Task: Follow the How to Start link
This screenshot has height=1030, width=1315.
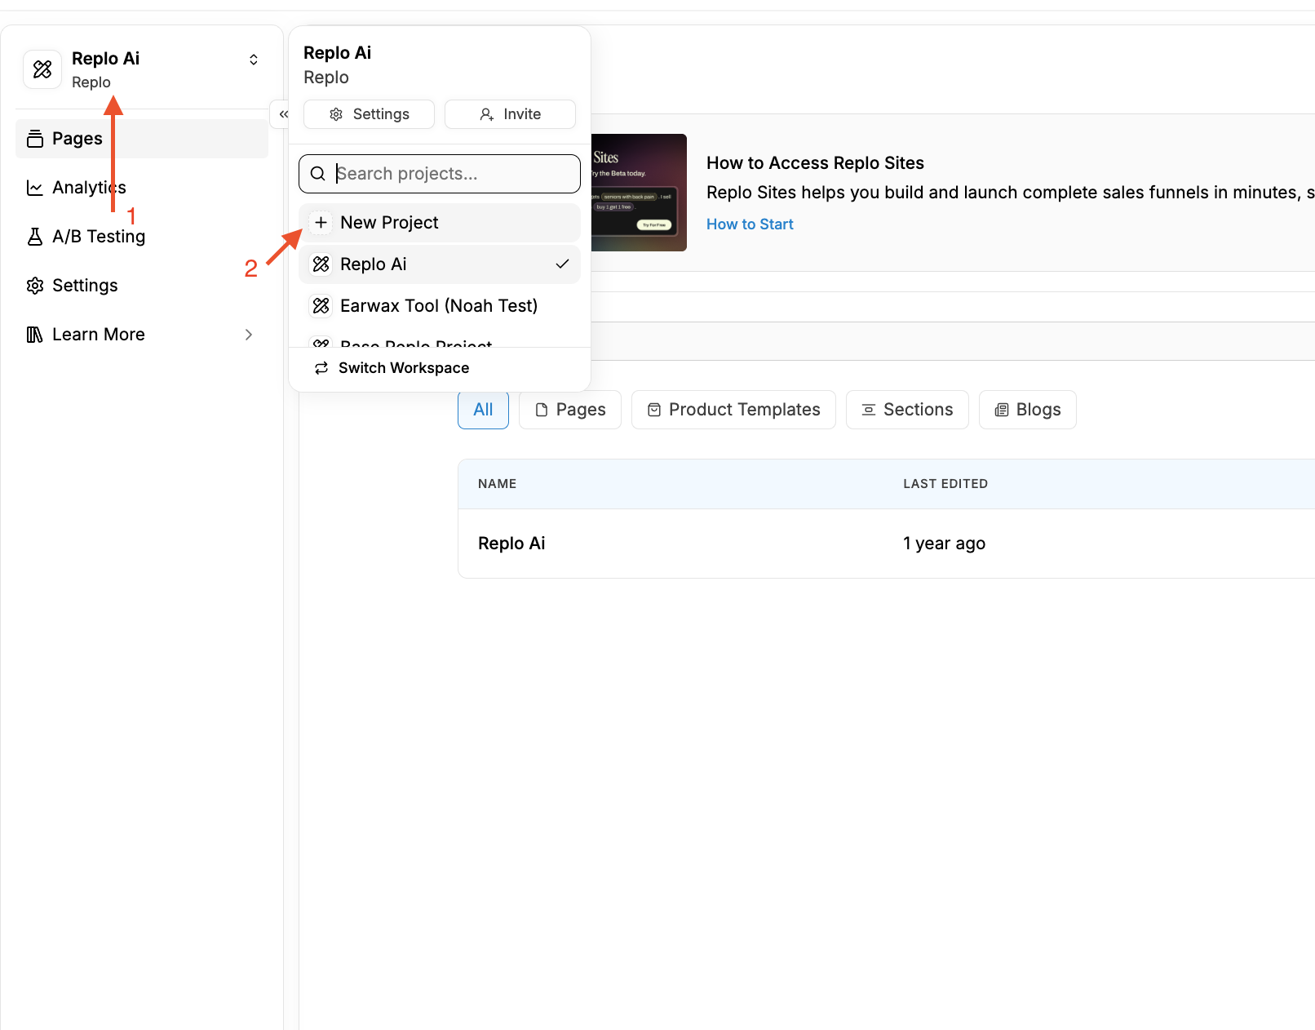Action: point(750,224)
